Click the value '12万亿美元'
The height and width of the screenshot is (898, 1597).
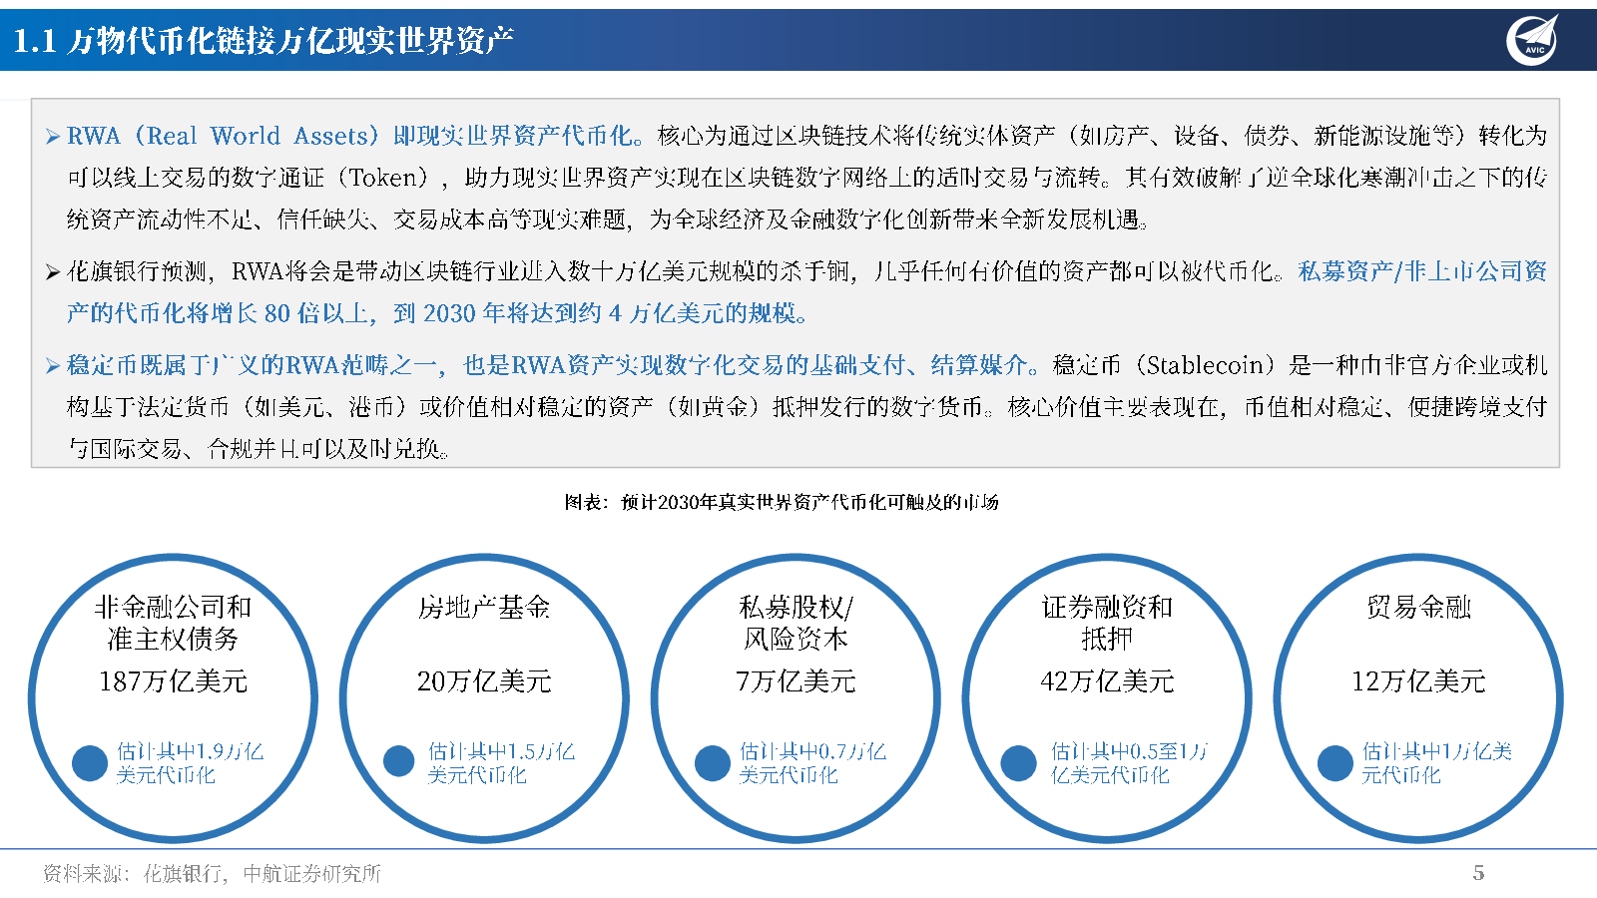(1418, 681)
